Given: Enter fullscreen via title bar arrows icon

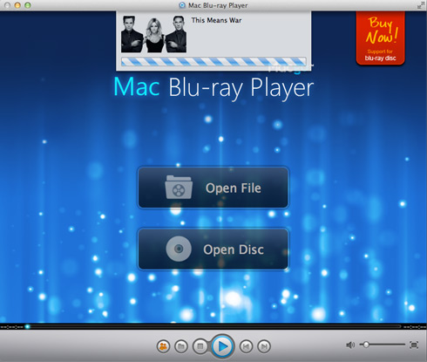Looking at the screenshot, I should tap(420, 5).
